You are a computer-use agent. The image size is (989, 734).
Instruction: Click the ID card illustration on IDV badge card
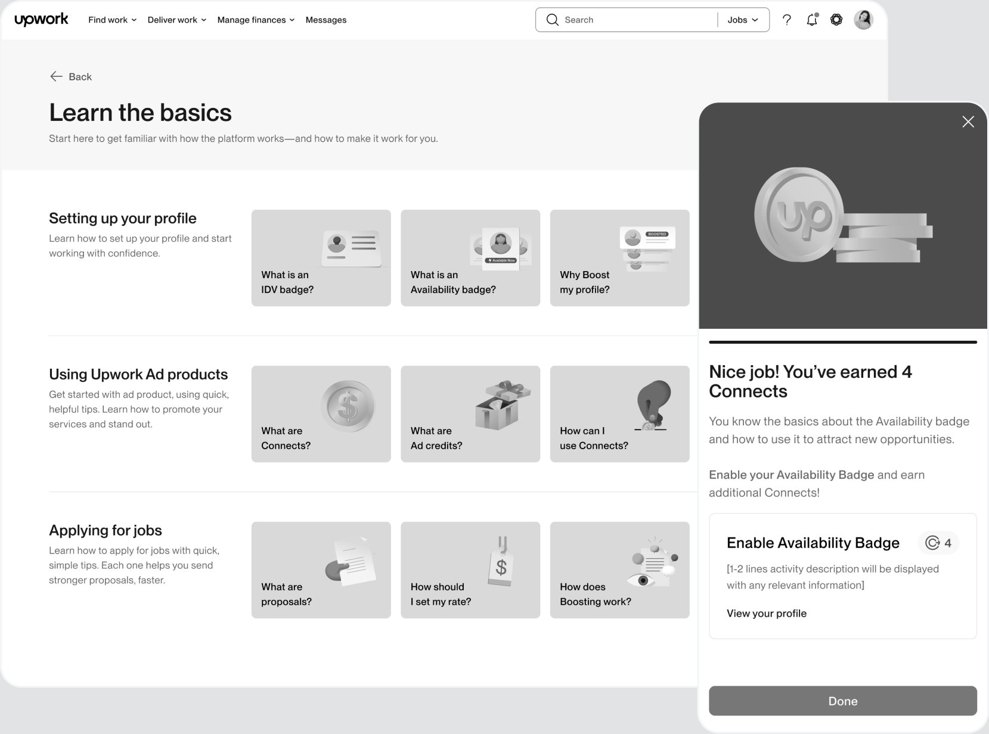point(352,248)
